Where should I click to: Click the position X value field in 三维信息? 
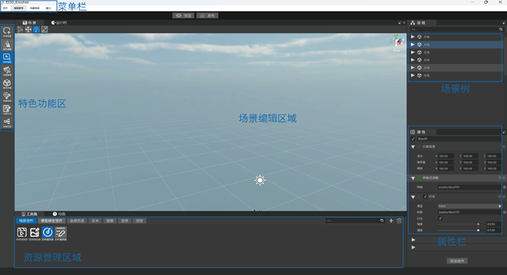click(x=446, y=156)
